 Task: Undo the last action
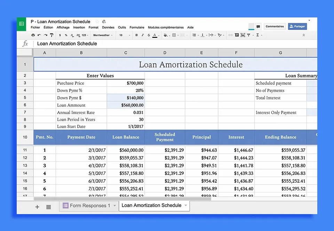(x=39, y=35)
